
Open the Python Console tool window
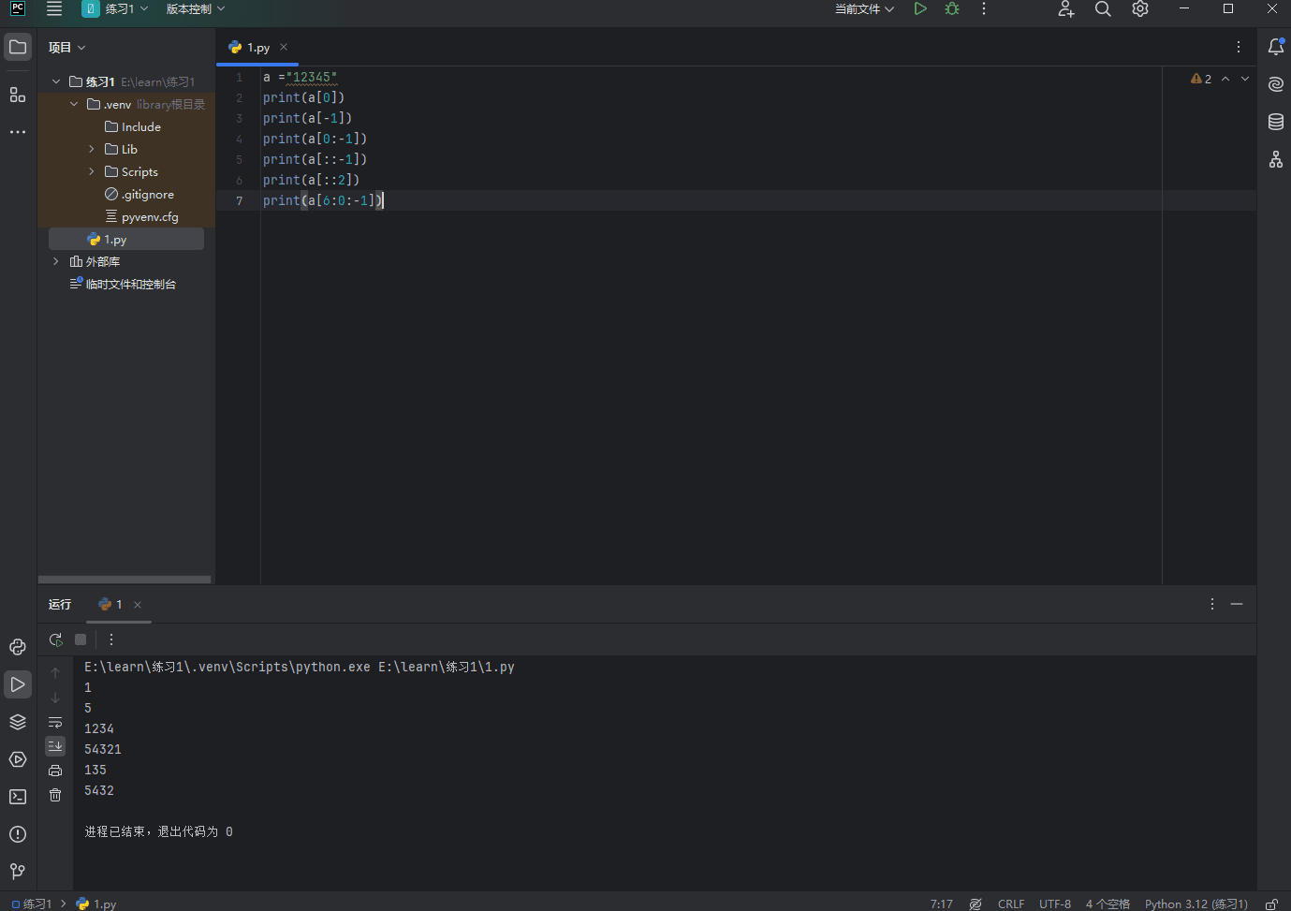18,647
